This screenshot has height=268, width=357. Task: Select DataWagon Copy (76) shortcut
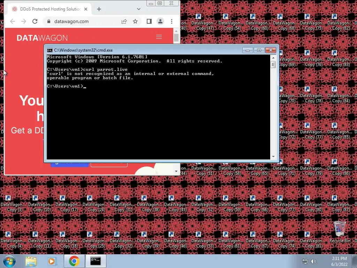coord(313,58)
